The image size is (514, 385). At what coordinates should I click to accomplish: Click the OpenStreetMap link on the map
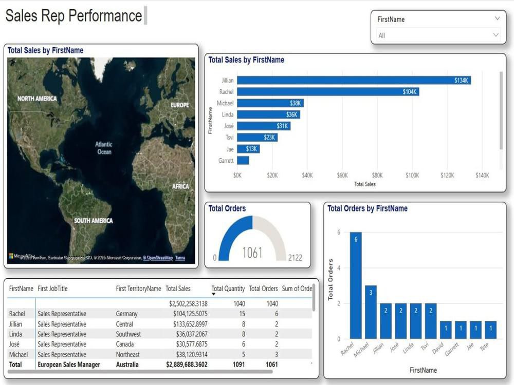pos(159,258)
